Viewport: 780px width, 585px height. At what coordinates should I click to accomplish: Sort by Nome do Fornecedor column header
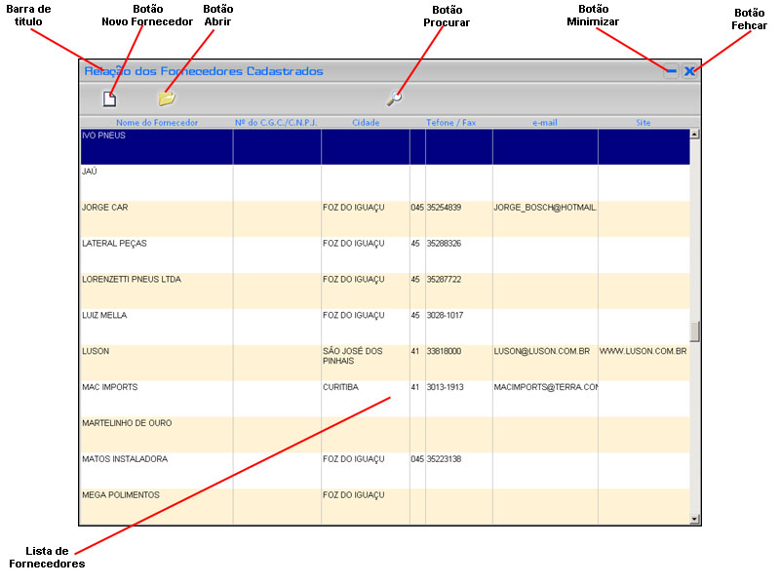click(x=157, y=123)
